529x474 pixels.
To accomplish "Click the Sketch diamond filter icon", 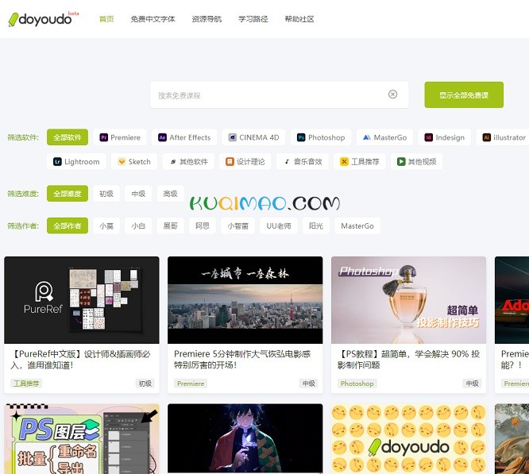I will 122,161.
